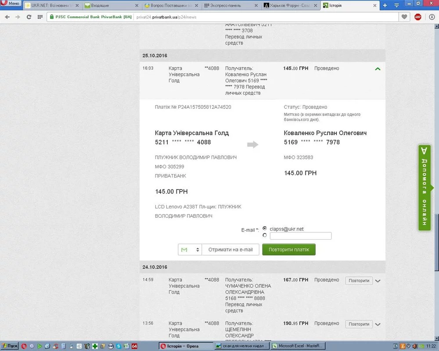Click the 25.10.2016 date header

155,55
